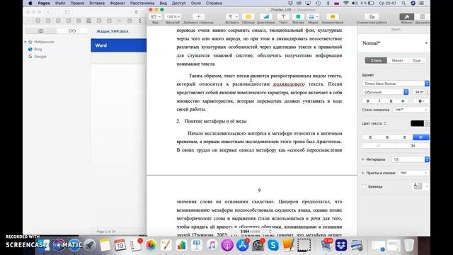The width and height of the screenshot is (453, 255).
Task: Open the Правка menu
Action: point(77,3)
